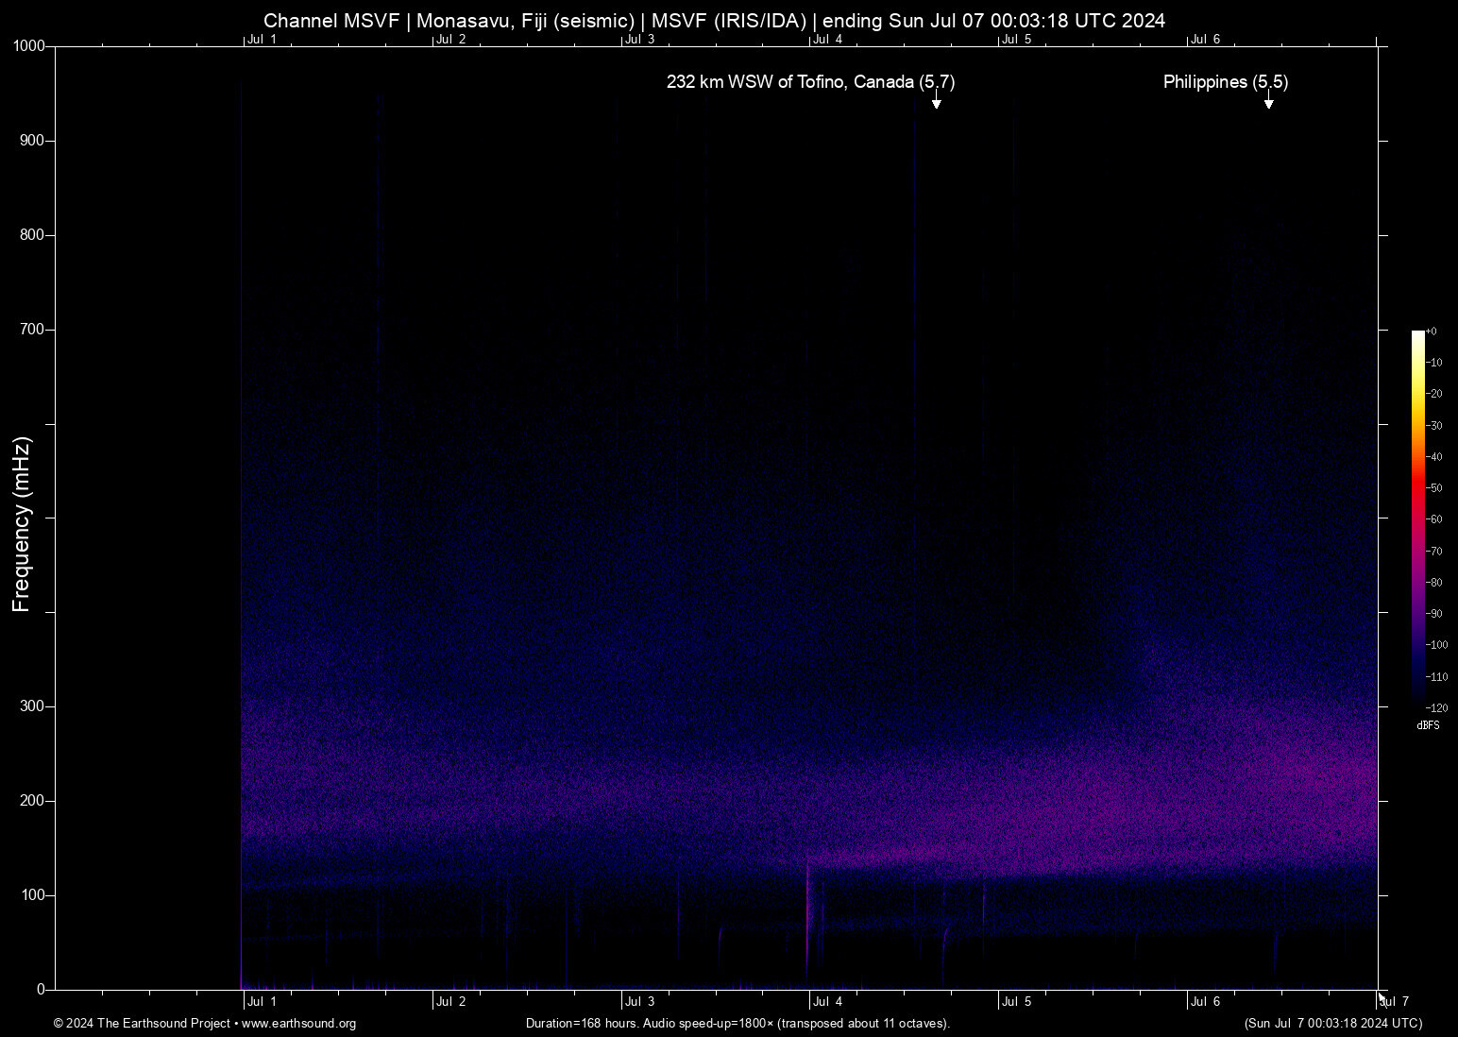Click the '-60' color scale value
This screenshot has height=1037, width=1458.
point(1434,519)
